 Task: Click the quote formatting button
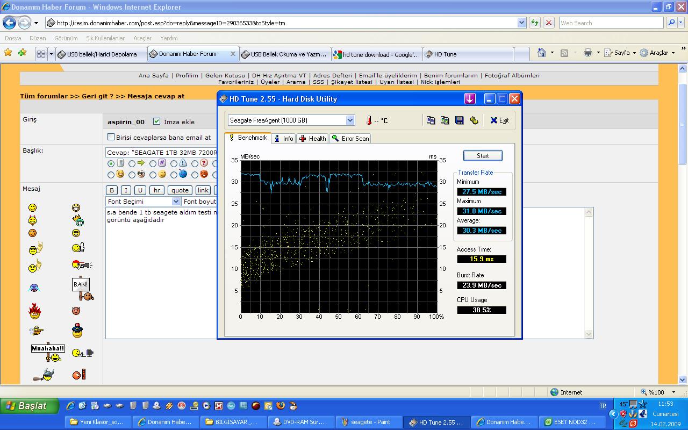click(180, 190)
